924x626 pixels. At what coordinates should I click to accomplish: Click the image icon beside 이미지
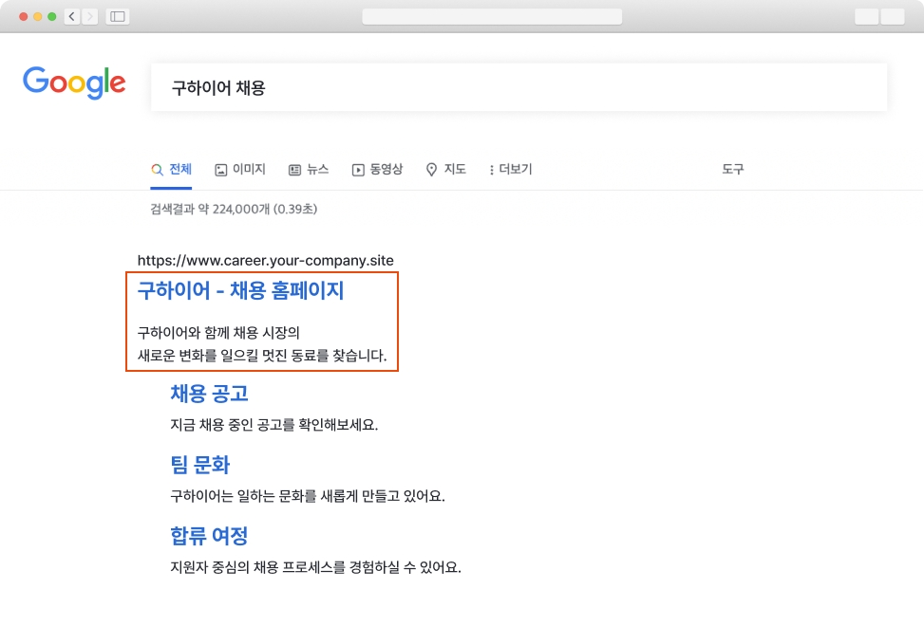point(221,170)
